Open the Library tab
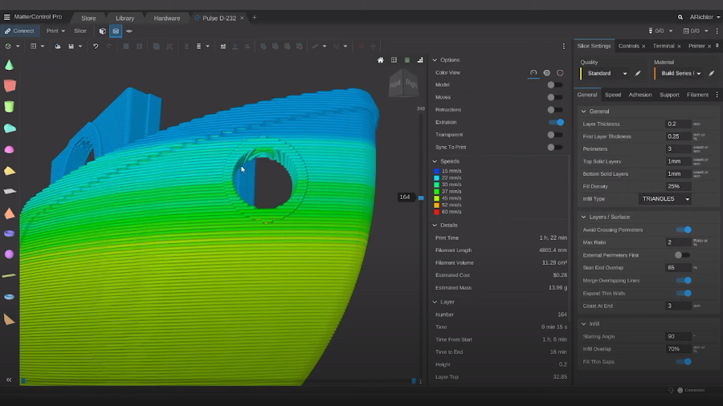Viewport: 723px width, 406px height. point(125,18)
